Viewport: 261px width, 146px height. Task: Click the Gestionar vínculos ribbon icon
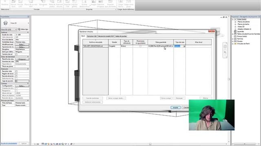click(59, 4)
